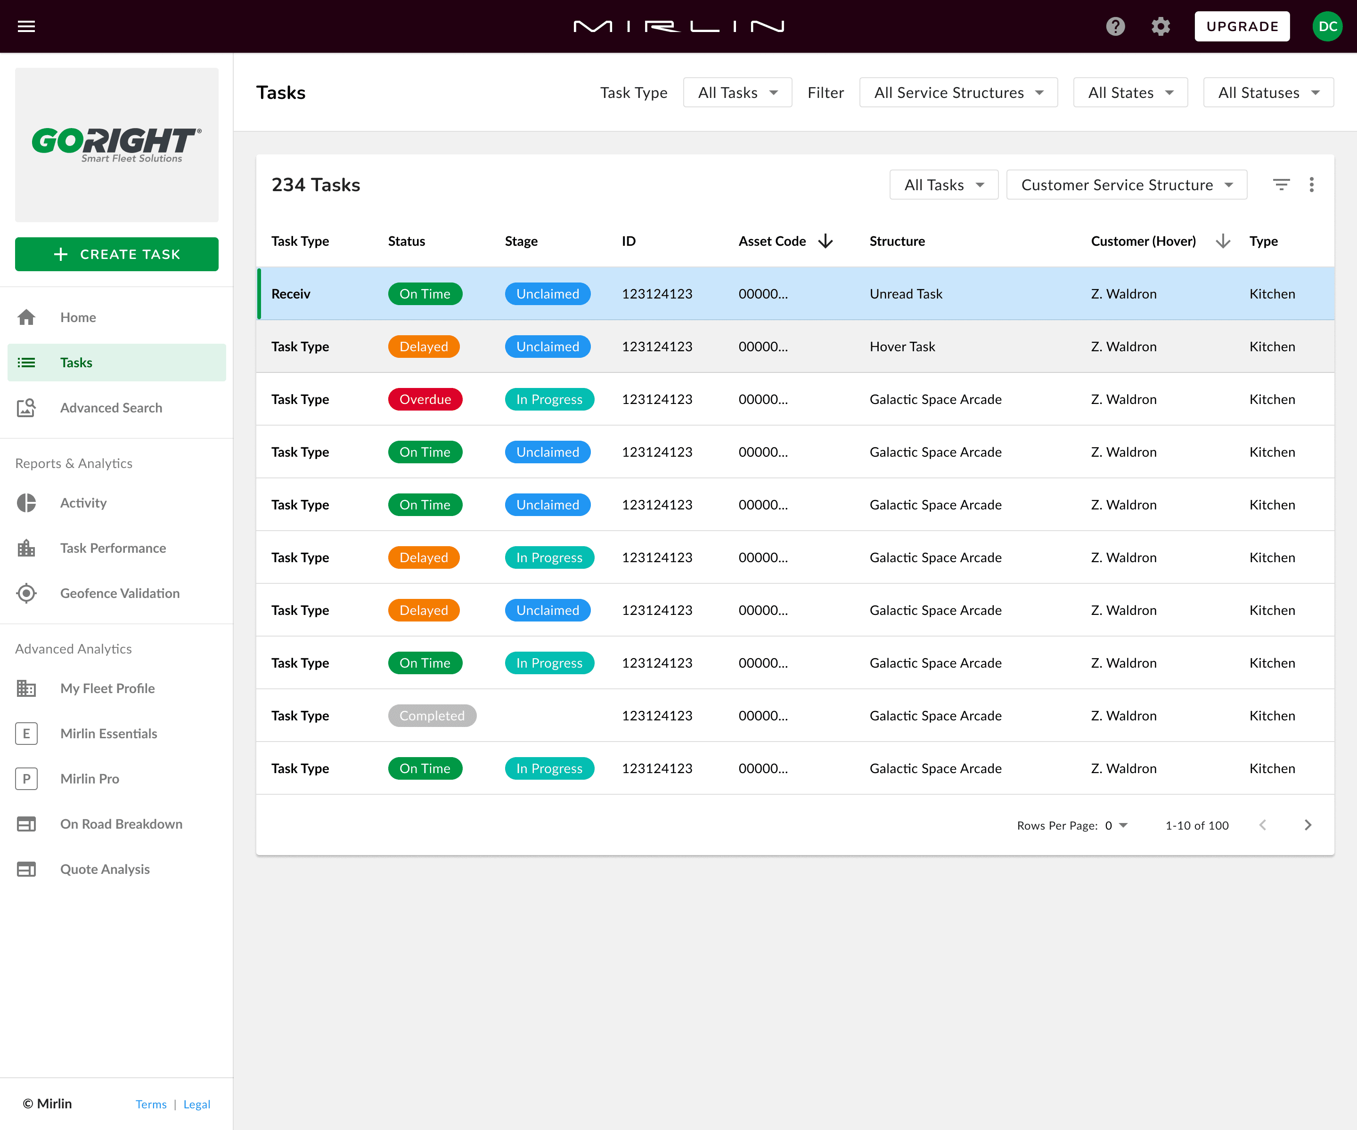Screen dimensions: 1357x1130
Task: Go to previous page chevron
Action: (x=1263, y=824)
